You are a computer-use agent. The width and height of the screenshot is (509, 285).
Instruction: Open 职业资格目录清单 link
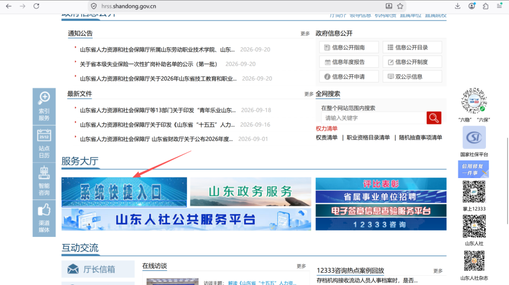click(368, 138)
